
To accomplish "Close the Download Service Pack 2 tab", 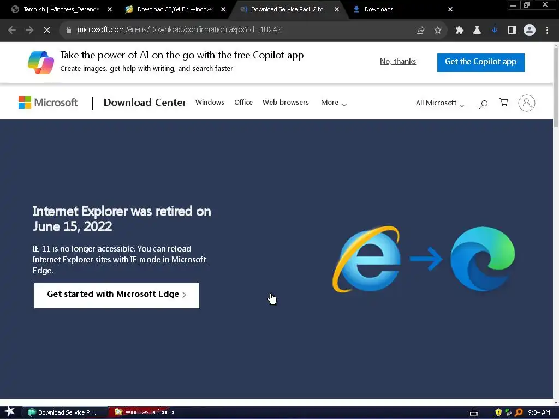I will click(336, 10).
